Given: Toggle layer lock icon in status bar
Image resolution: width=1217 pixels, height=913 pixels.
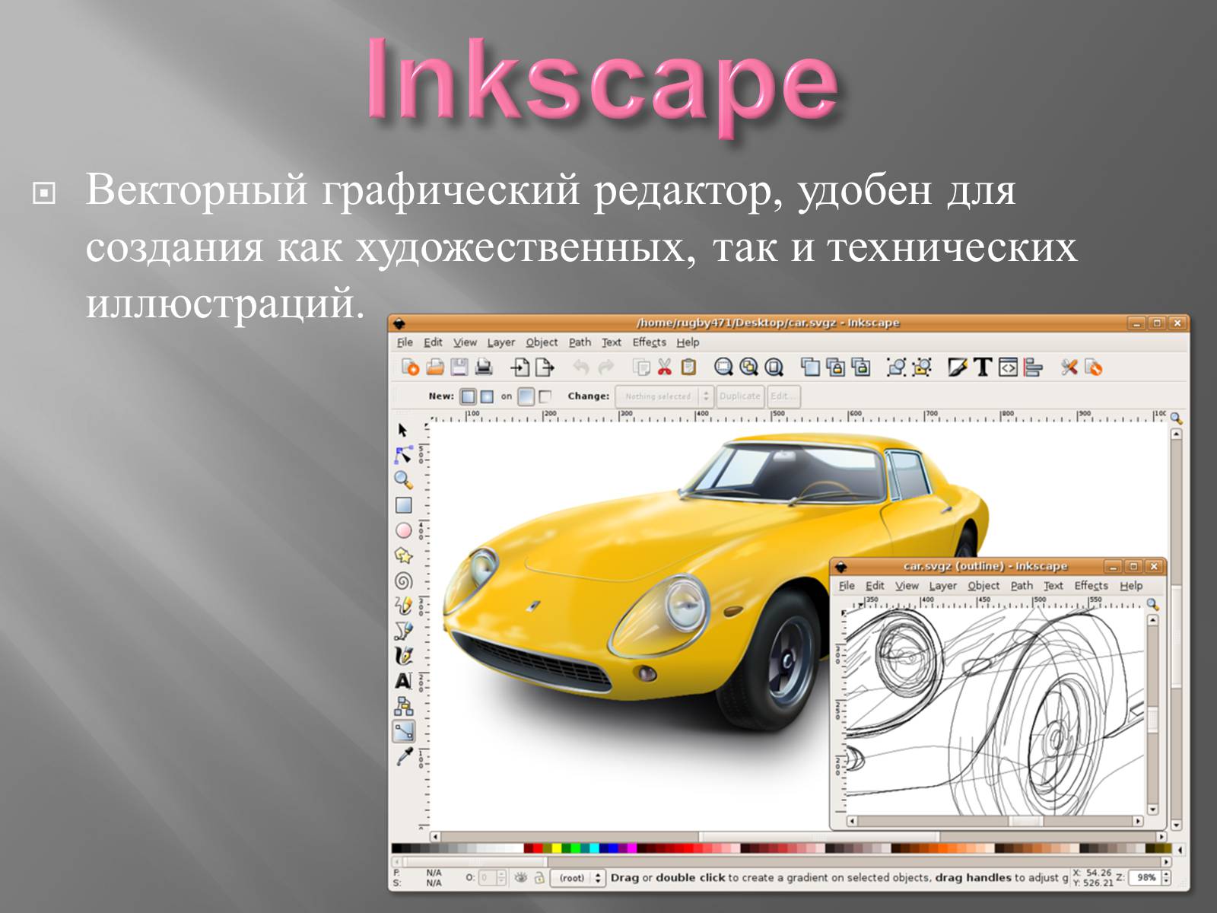Looking at the screenshot, I should (539, 877).
